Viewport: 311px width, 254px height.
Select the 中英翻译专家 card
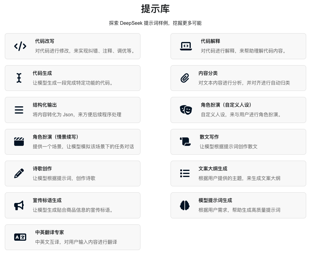click(72, 237)
